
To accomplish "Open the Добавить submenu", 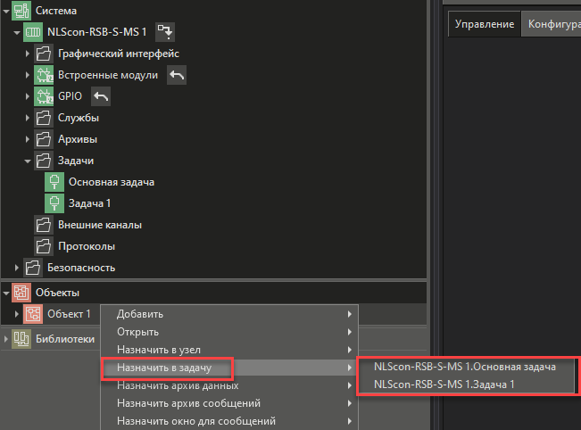I will [229, 314].
